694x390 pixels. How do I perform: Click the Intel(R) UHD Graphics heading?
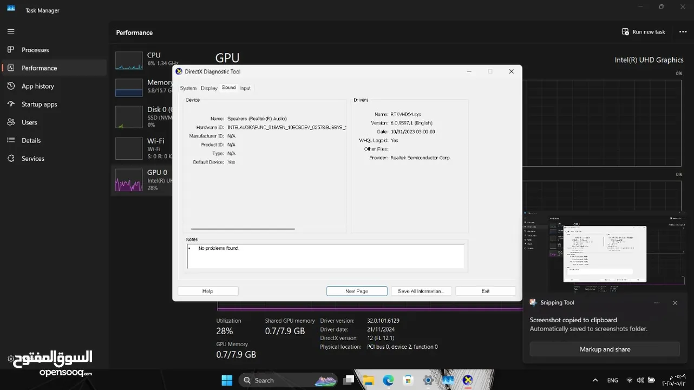tap(649, 60)
